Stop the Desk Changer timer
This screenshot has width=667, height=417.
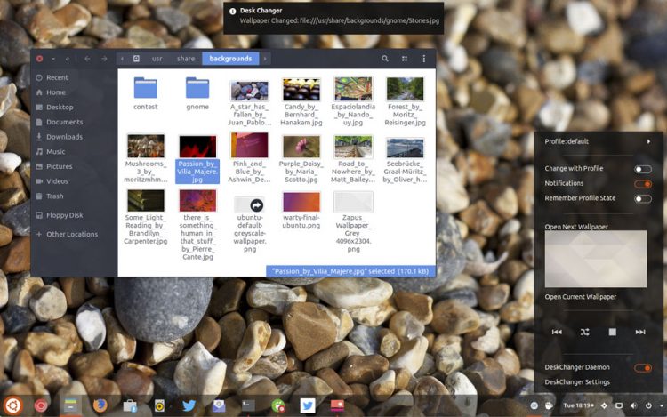pyautogui.click(x=612, y=332)
